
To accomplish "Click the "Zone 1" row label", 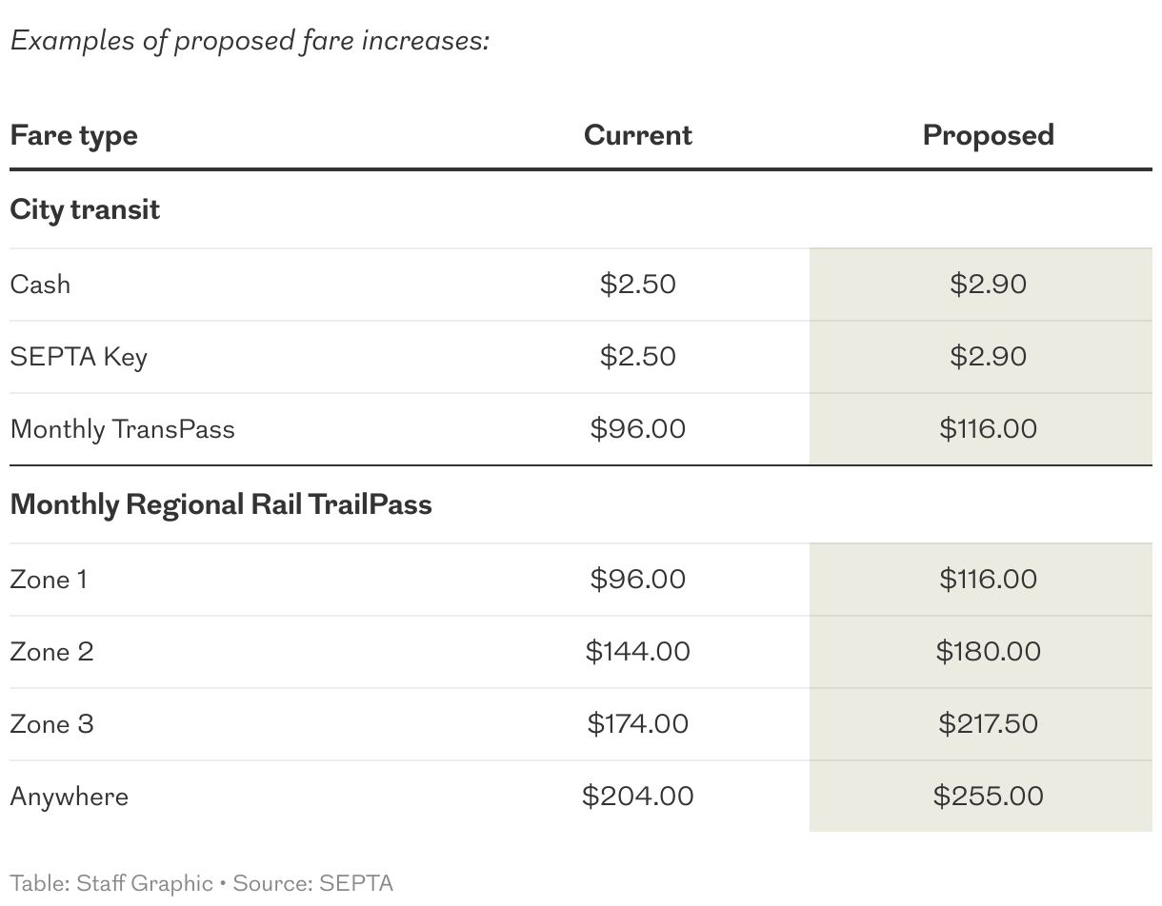I will [49, 580].
